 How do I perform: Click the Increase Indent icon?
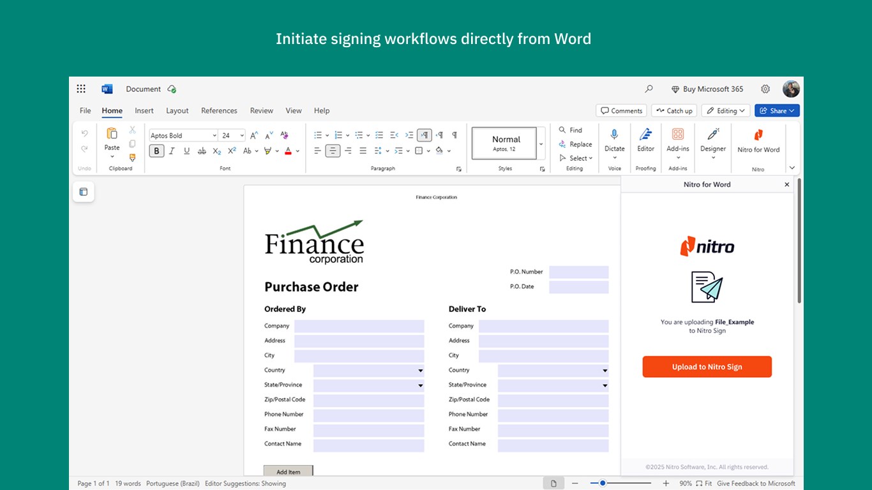pos(409,135)
